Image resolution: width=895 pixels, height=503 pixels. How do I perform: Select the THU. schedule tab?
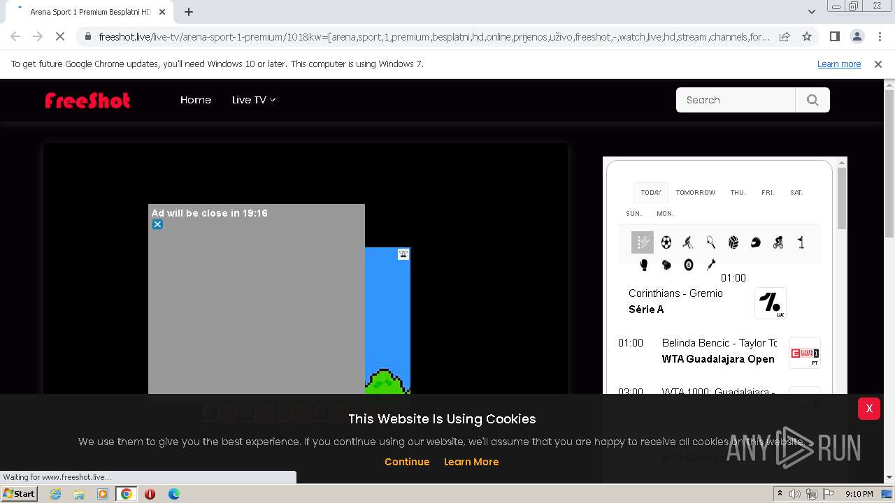[738, 192]
